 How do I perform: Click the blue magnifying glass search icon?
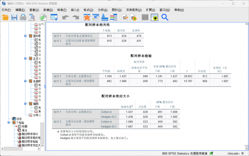(x=165, y=17)
